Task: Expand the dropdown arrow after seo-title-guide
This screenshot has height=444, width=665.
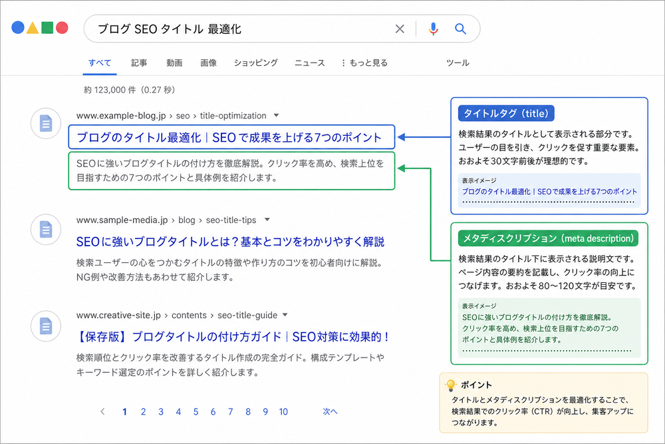Action: (285, 315)
